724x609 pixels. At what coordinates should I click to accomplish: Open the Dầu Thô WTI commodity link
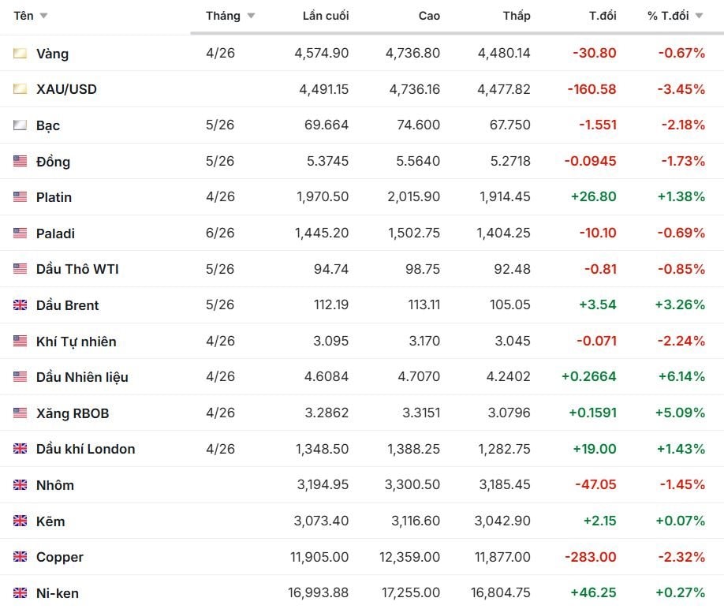[x=77, y=269]
